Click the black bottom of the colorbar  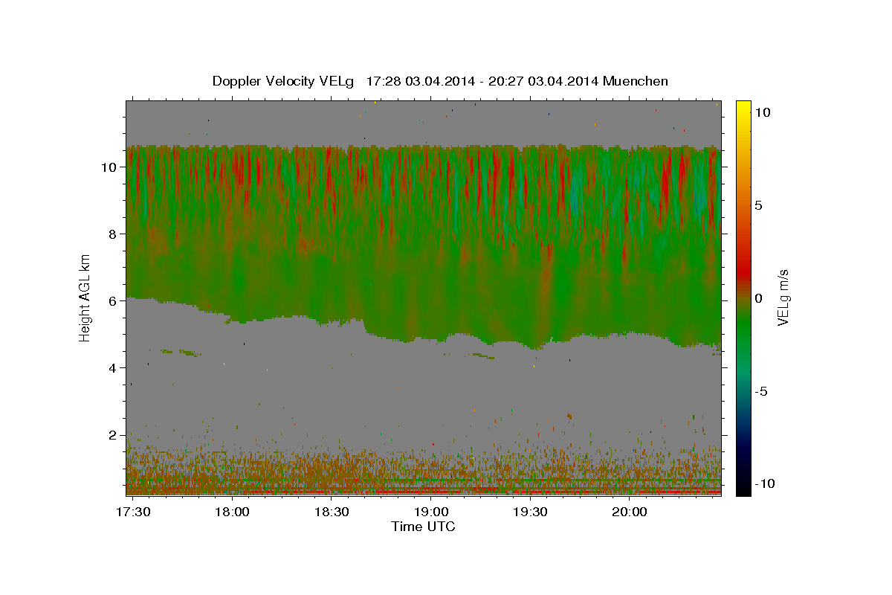743,489
